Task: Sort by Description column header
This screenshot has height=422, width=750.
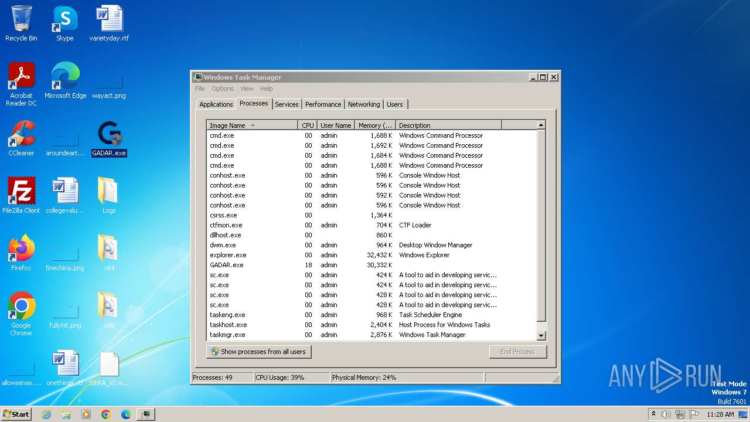Action: pos(449,125)
